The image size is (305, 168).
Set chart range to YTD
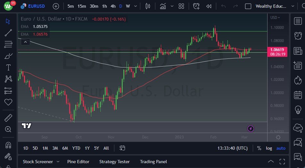click(x=76, y=148)
